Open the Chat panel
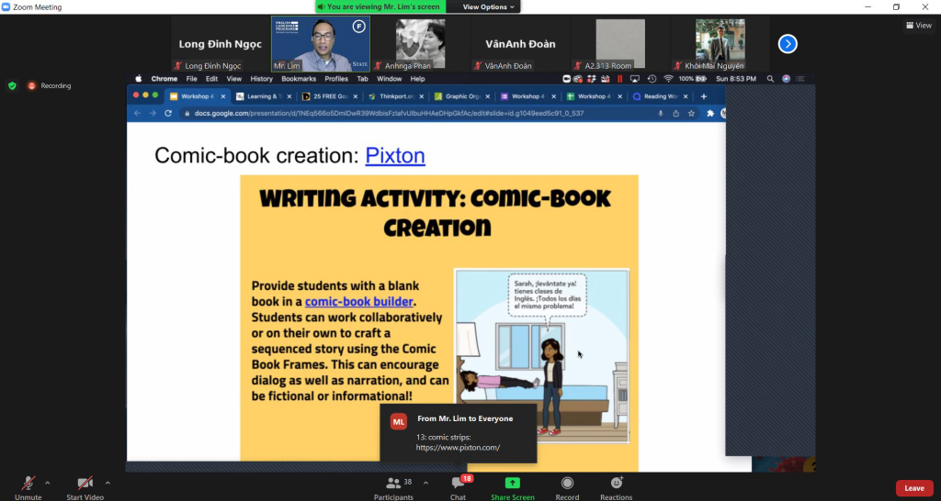The width and height of the screenshot is (941, 501). [458, 487]
